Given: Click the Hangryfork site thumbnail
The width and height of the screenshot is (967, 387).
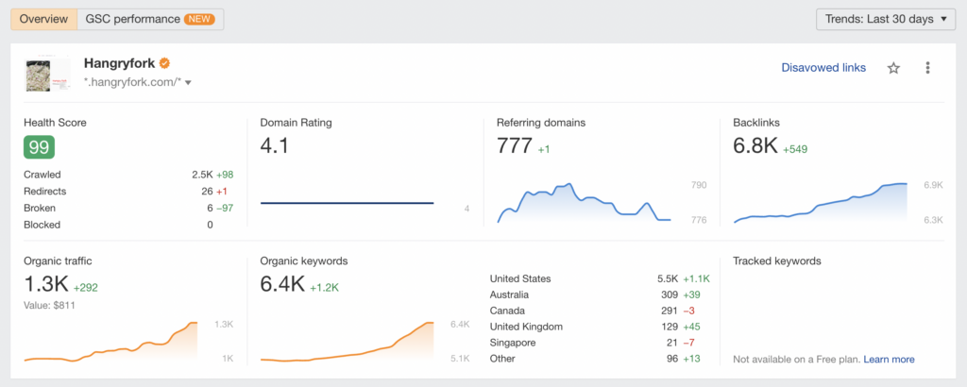Looking at the screenshot, I should point(47,74).
